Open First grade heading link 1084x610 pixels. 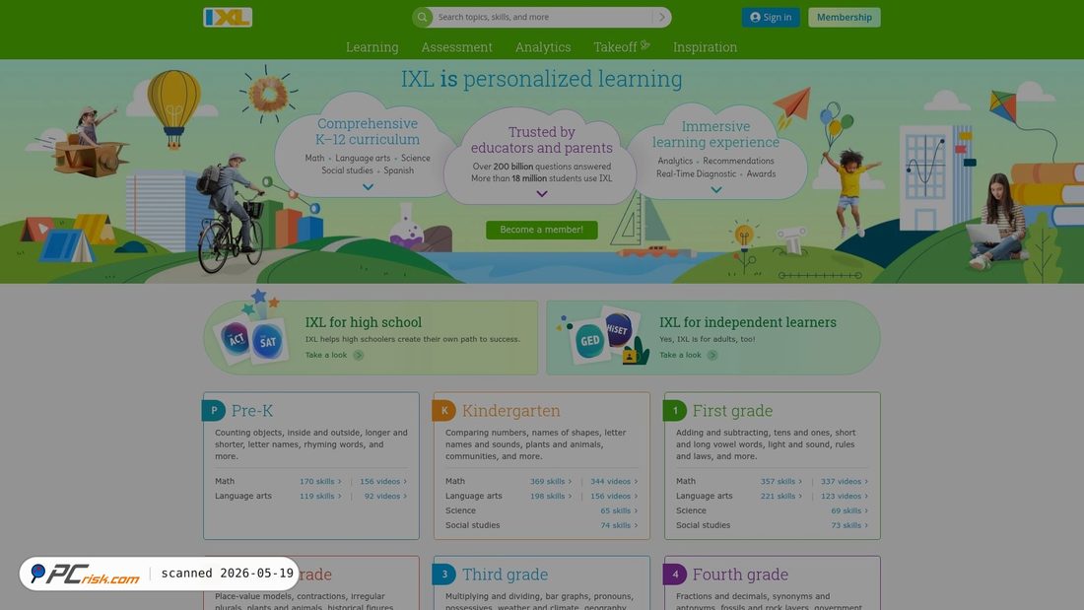tap(732, 410)
